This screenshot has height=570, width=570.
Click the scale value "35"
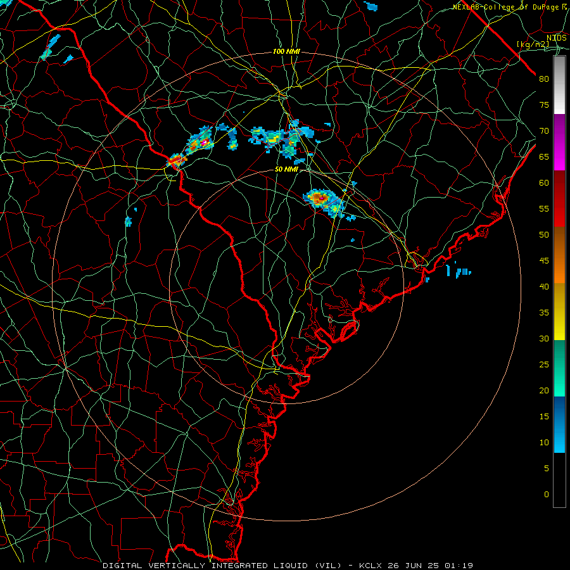[x=544, y=313]
